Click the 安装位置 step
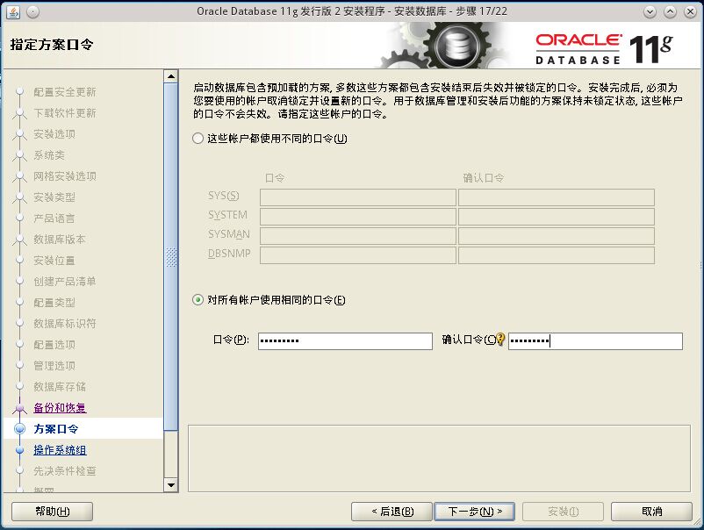704x530 pixels. [x=54, y=261]
